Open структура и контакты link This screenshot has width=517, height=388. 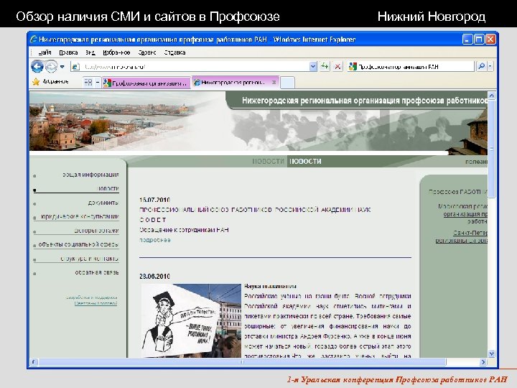click(89, 259)
